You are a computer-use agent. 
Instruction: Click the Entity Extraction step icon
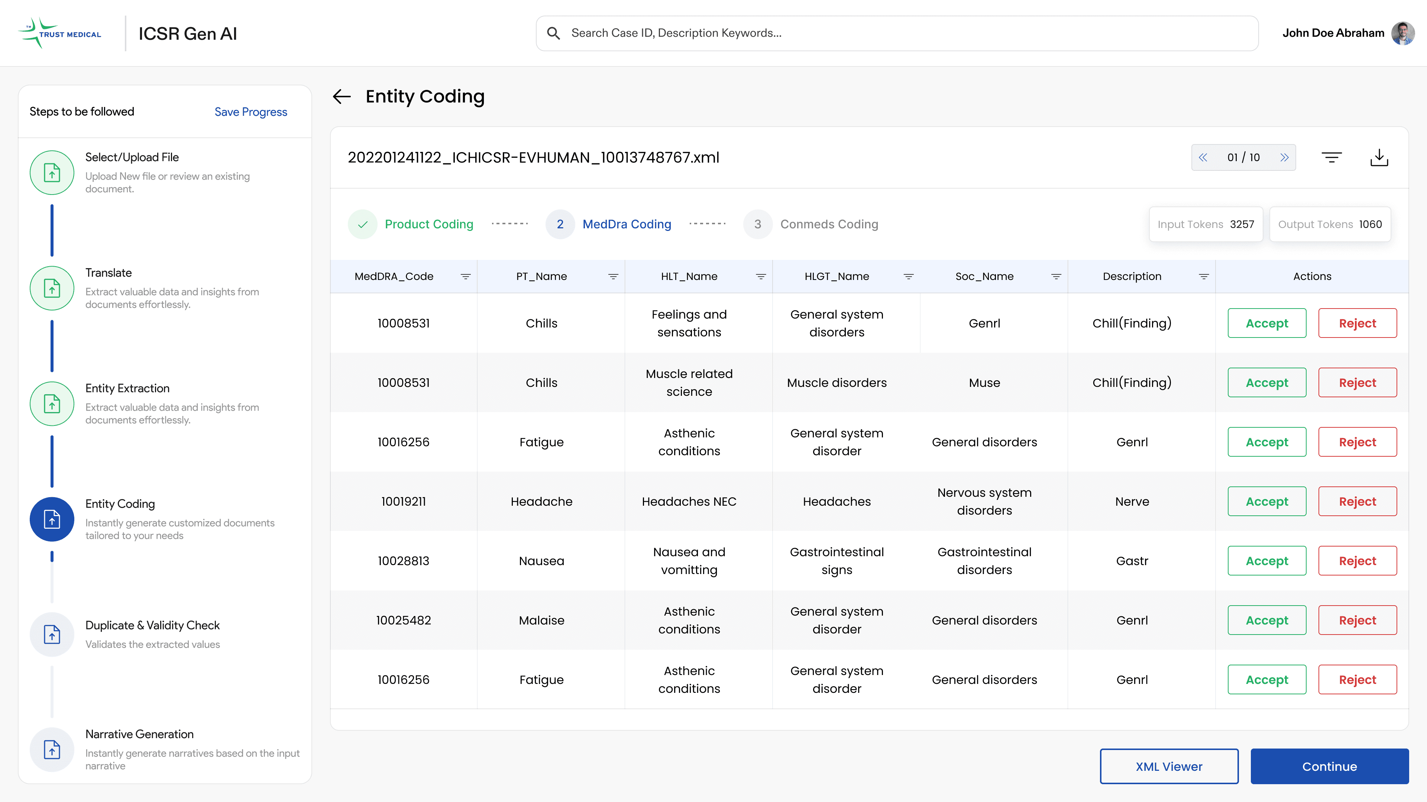pyautogui.click(x=52, y=404)
